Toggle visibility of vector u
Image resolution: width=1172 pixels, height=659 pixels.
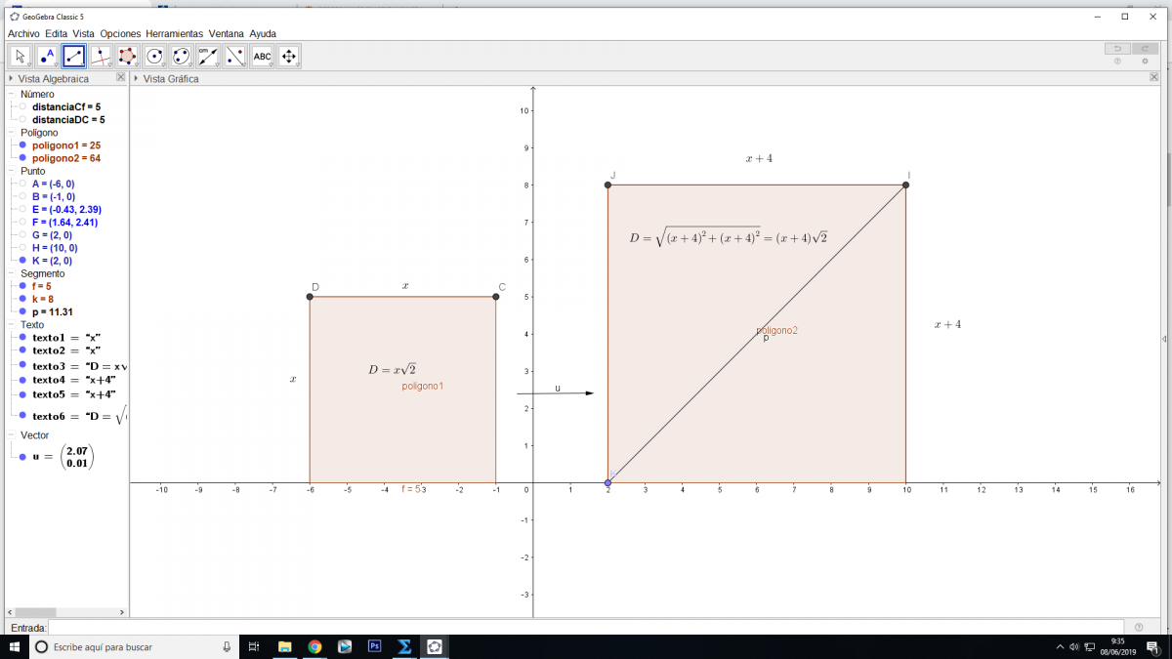coord(22,456)
